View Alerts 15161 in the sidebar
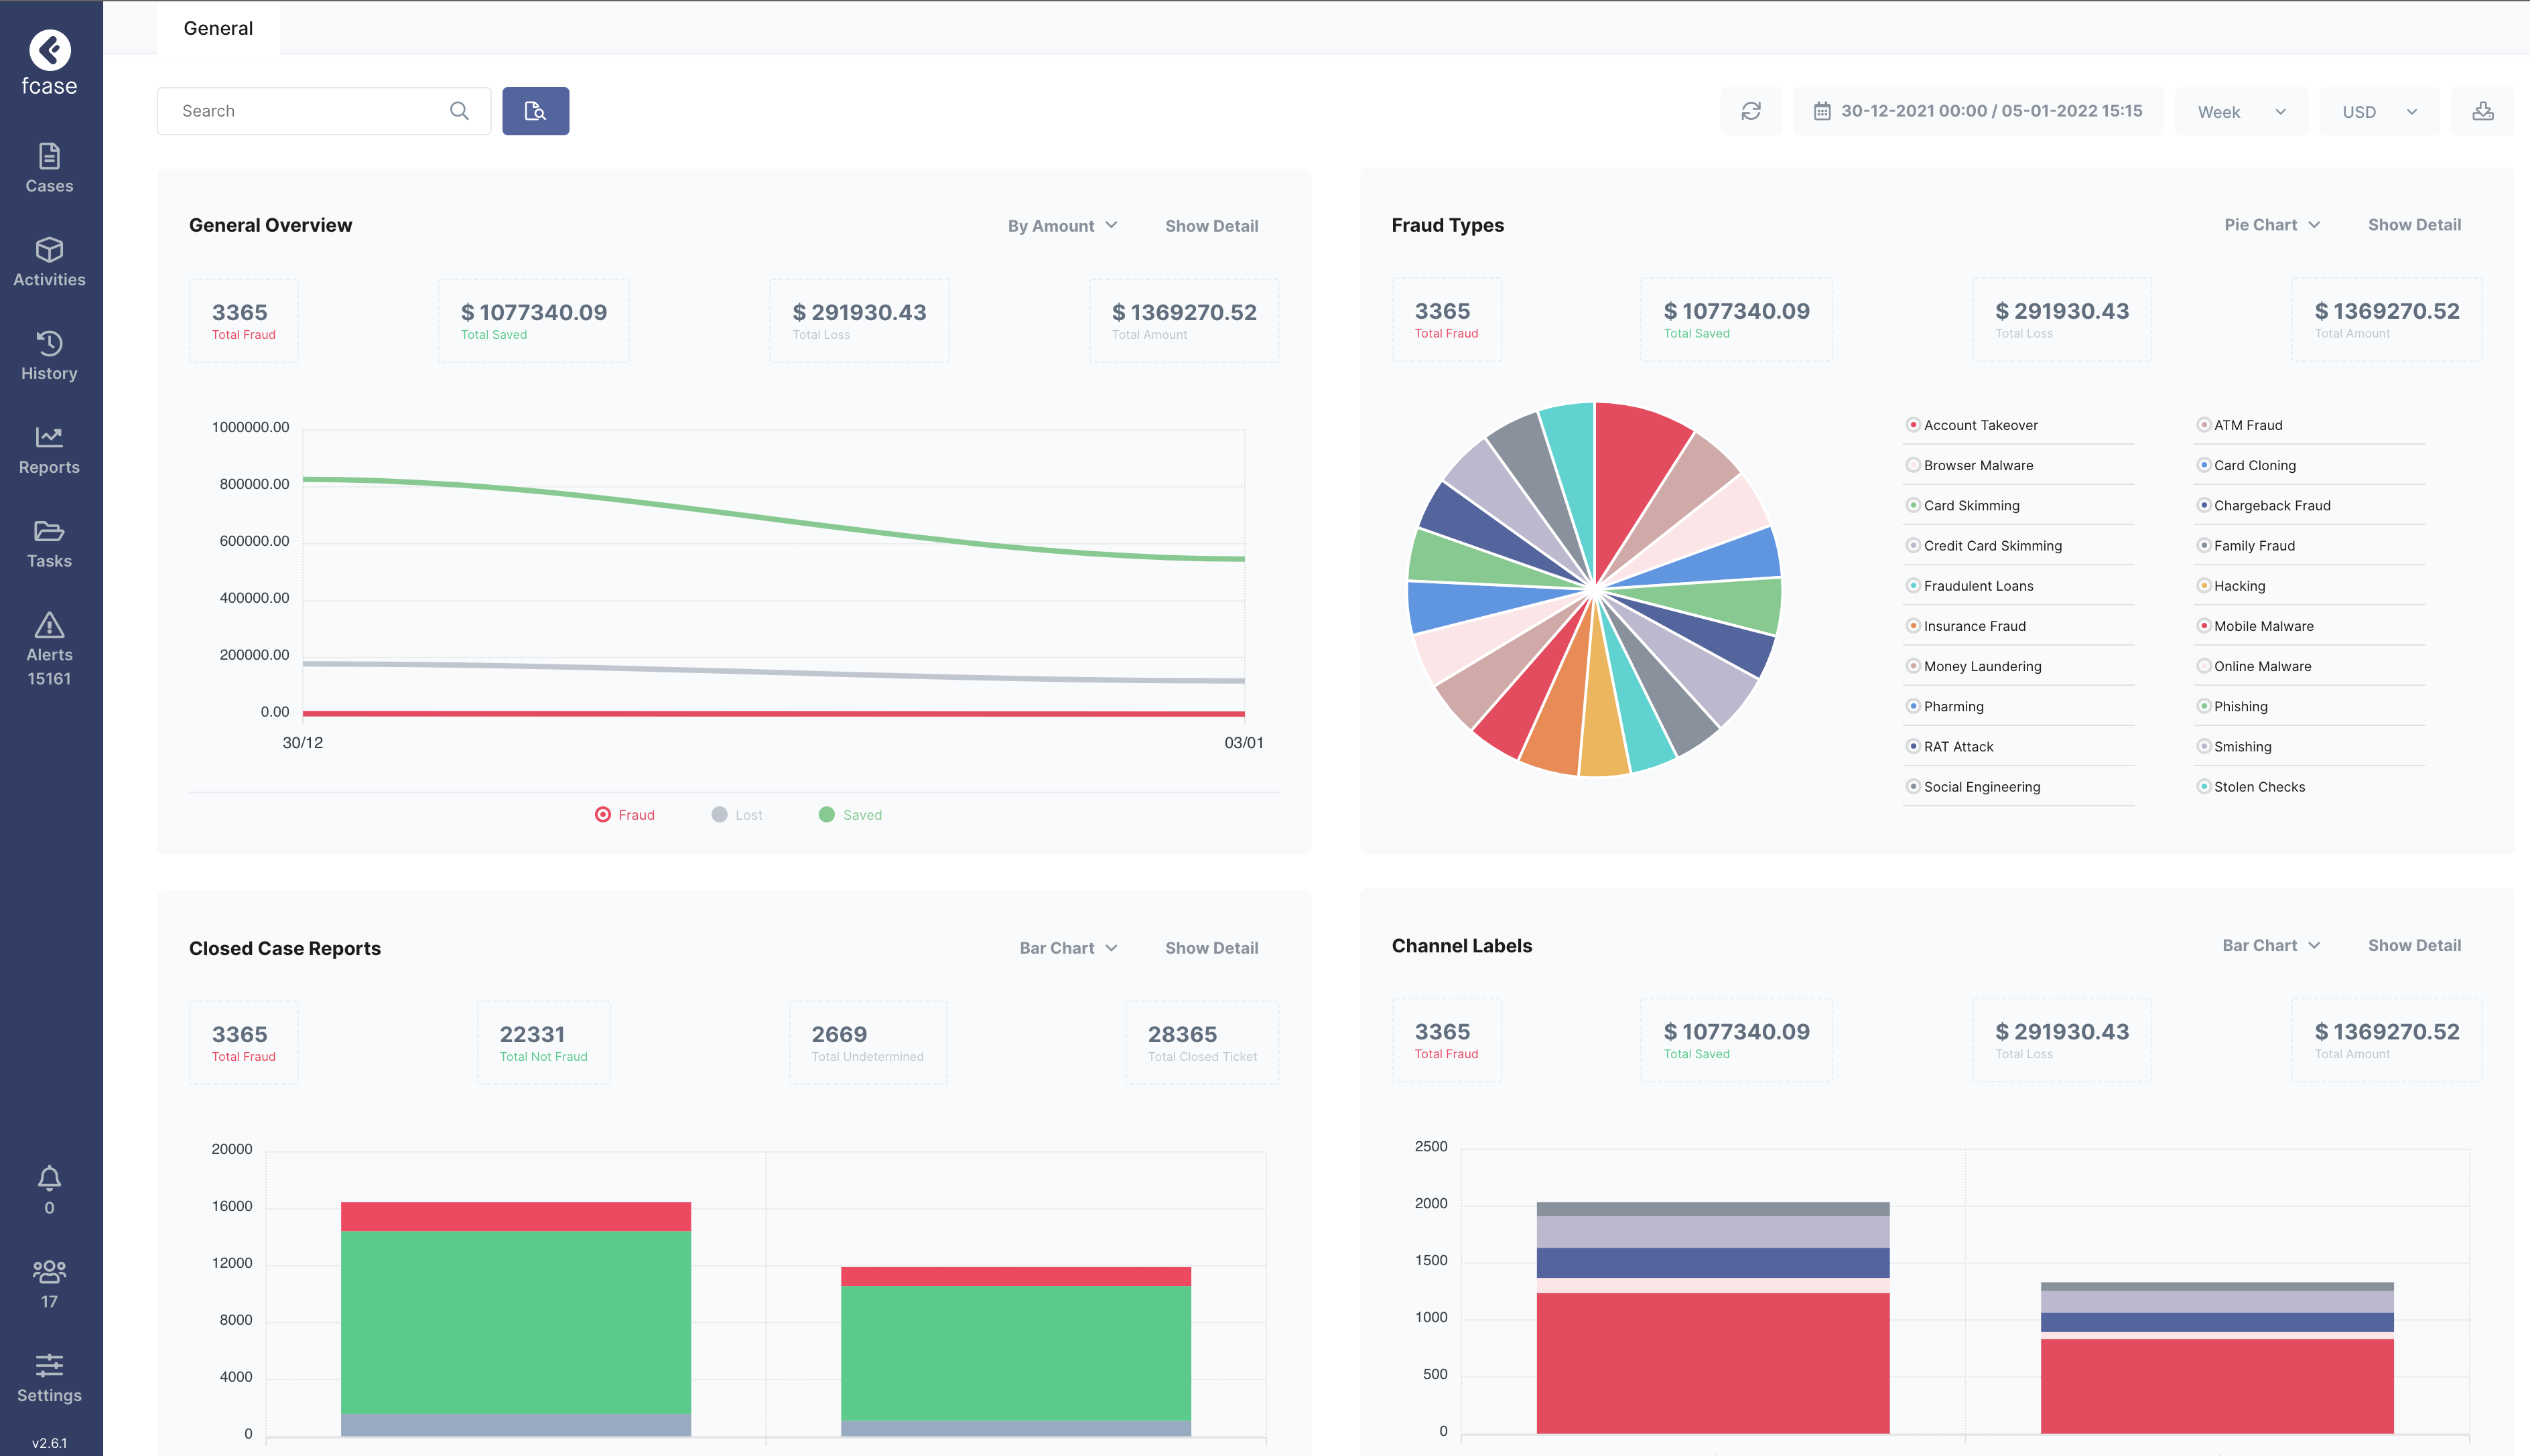The image size is (2530, 1456). (x=49, y=649)
